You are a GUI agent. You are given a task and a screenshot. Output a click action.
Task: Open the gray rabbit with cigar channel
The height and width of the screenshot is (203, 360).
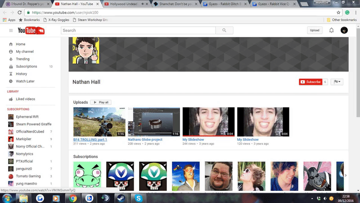tap(317, 176)
